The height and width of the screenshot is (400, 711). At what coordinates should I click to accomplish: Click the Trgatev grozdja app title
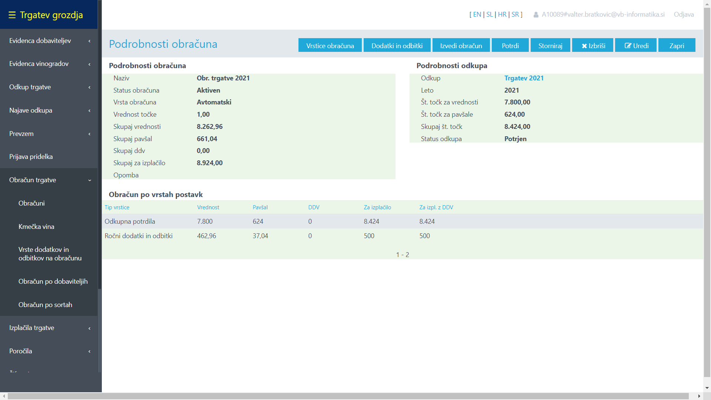[x=51, y=15]
